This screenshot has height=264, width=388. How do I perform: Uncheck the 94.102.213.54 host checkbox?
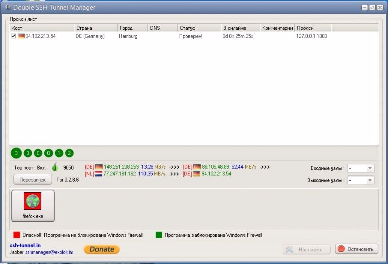pyautogui.click(x=13, y=36)
